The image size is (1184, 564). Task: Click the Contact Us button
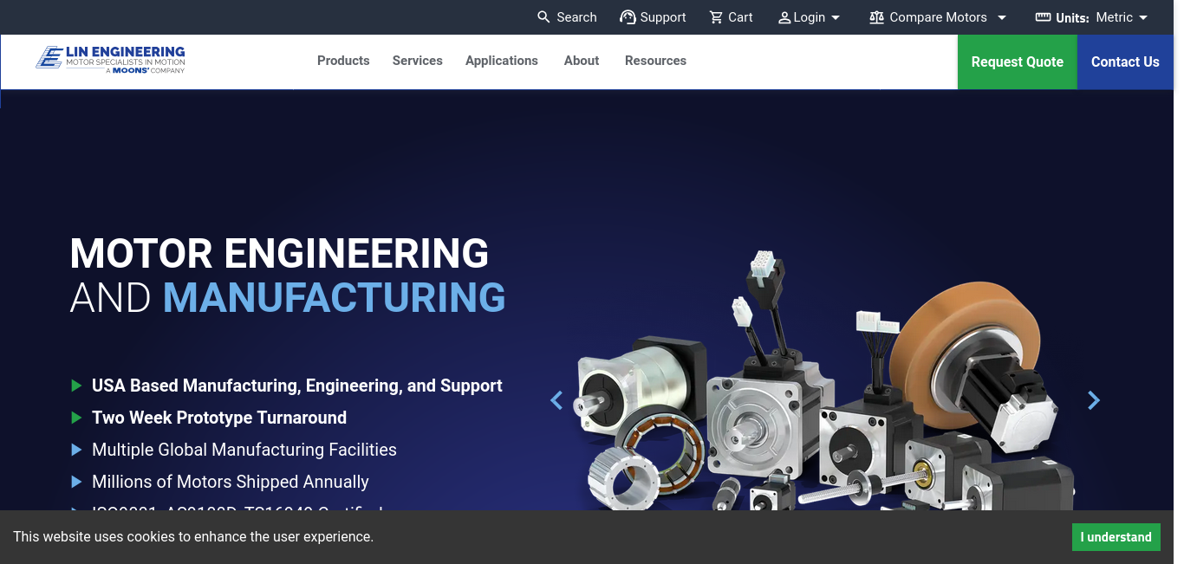click(1125, 62)
